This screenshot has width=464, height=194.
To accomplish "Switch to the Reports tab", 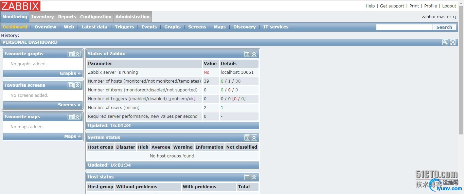I will (67, 17).
